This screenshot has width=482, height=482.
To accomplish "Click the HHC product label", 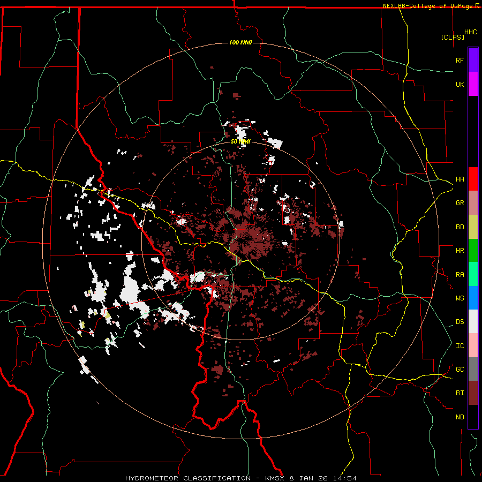I will point(471,32).
